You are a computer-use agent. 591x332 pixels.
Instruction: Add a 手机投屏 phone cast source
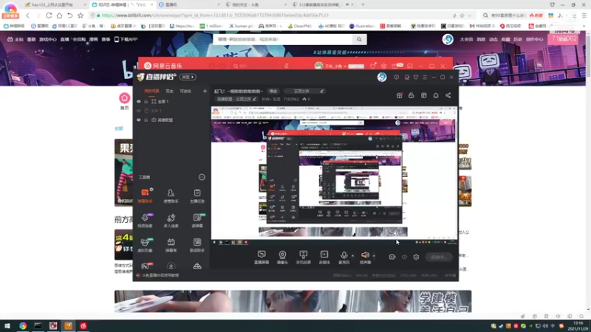303,257
